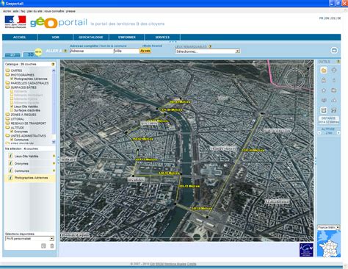
Task: Open the Profil personnalisé selections dropdown
Action: (x=29, y=238)
